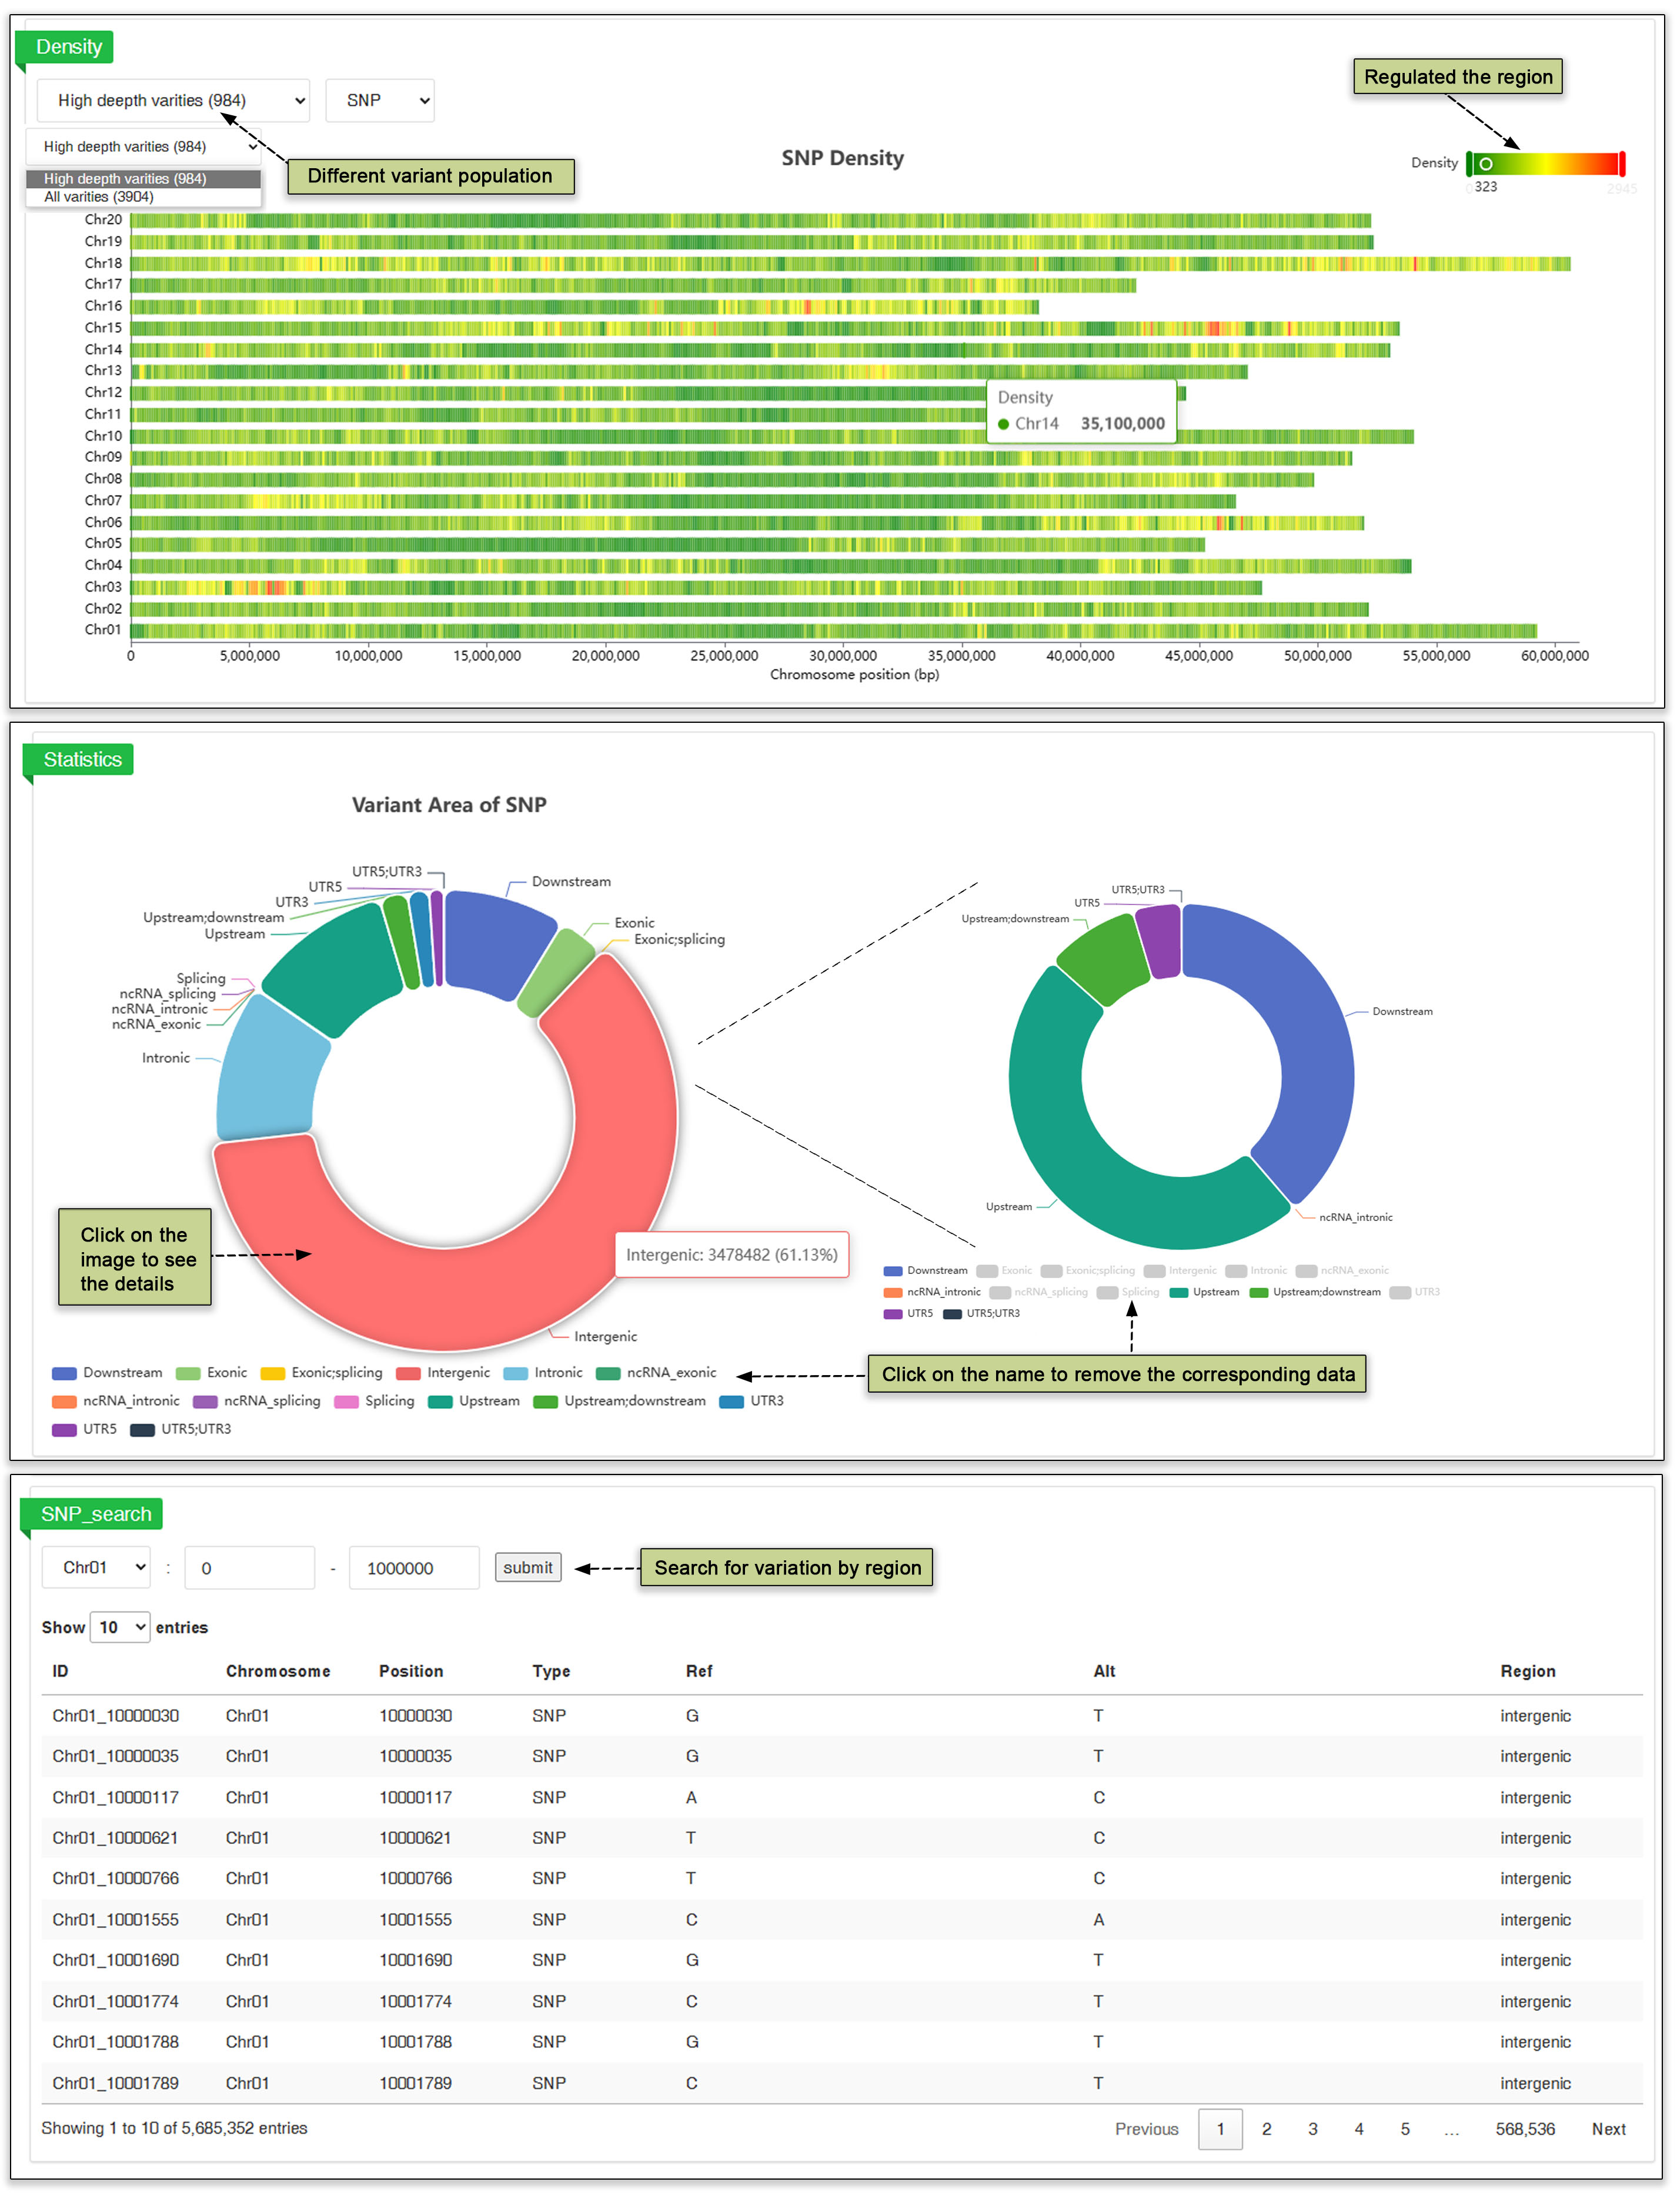Open the Chr01 chromosome selector
Screen dimensions: 1677x2212
tap(96, 1567)
